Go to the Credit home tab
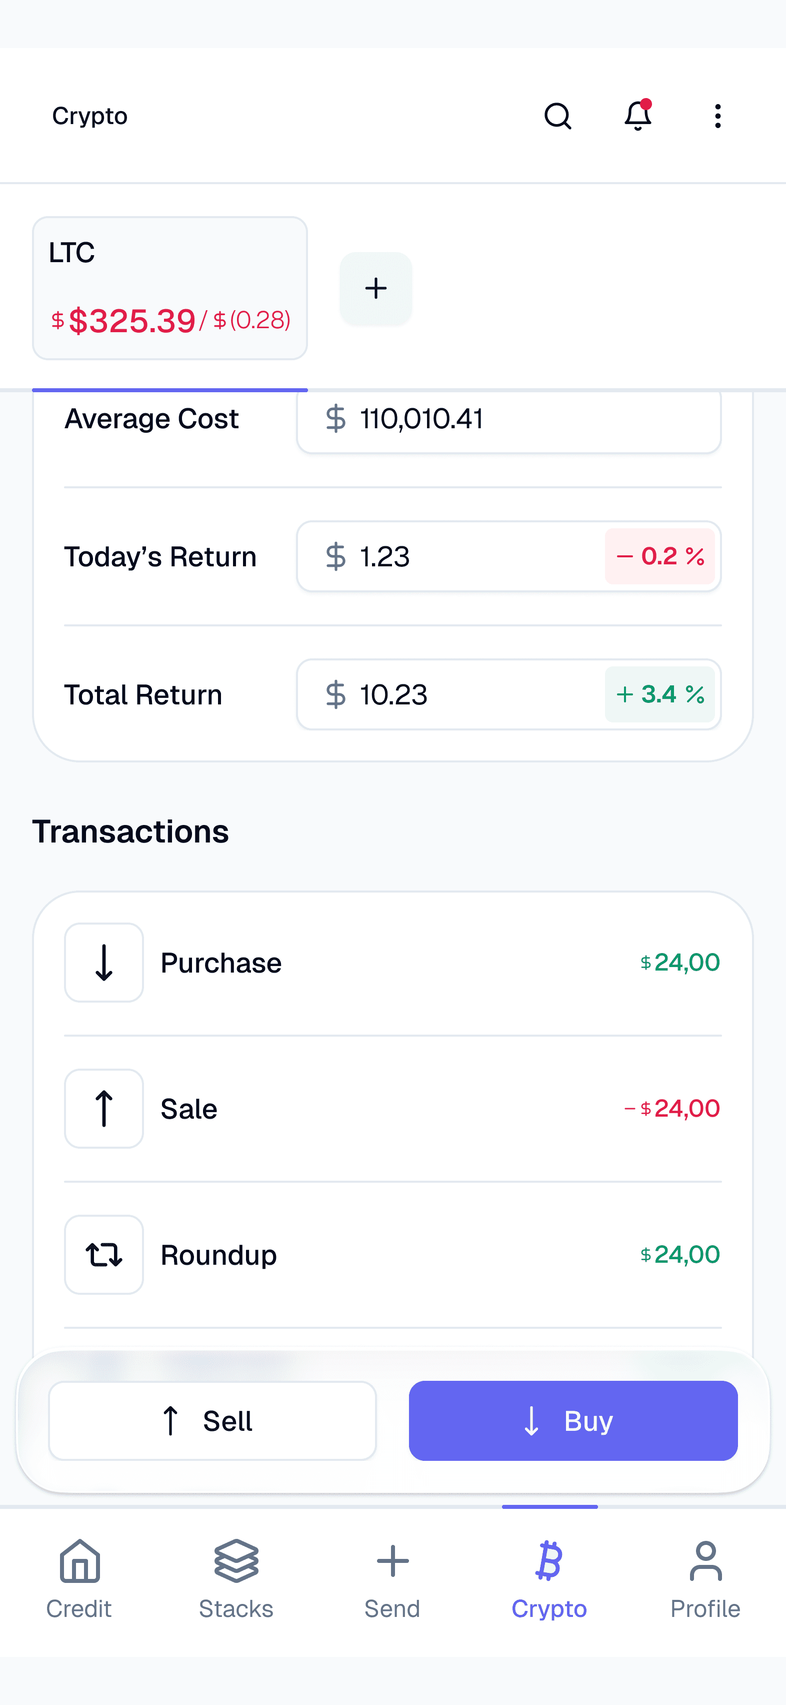 pos(78,1578)
